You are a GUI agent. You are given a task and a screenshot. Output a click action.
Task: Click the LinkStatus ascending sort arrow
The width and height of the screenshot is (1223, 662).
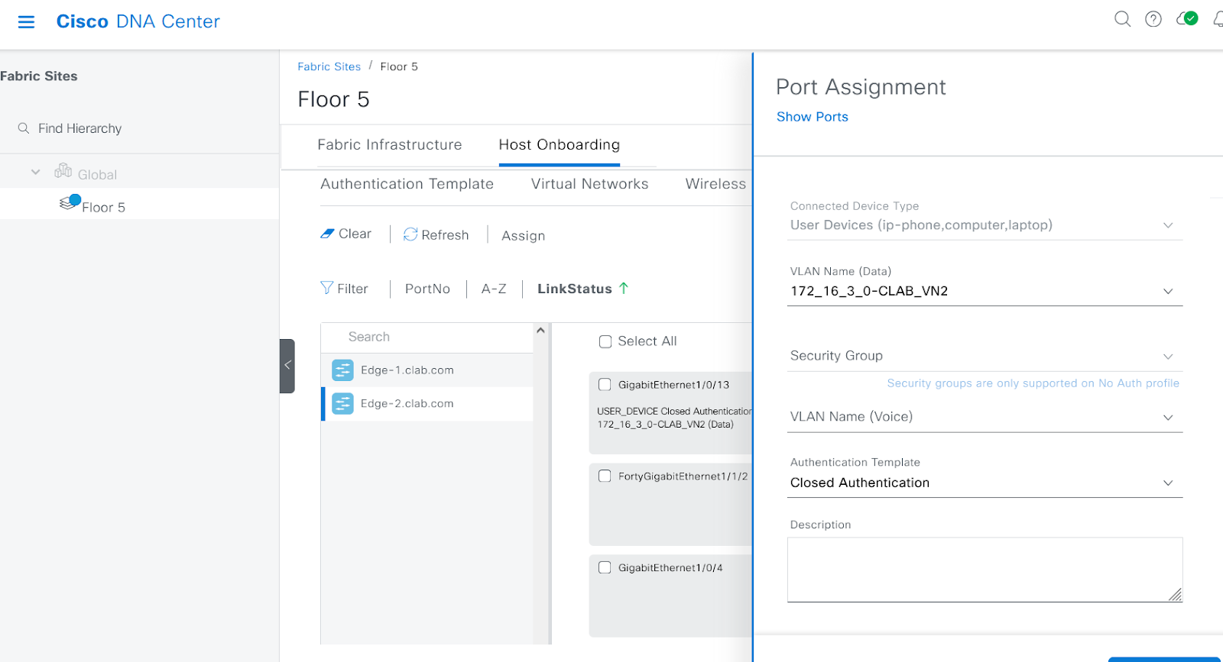pos(624,288)
